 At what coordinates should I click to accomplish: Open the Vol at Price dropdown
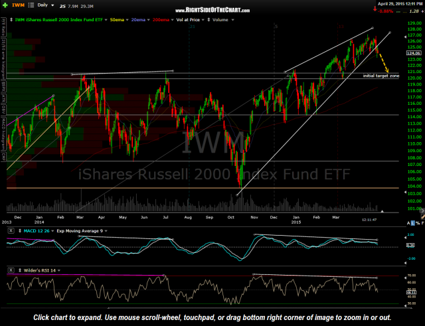(203, 20)
